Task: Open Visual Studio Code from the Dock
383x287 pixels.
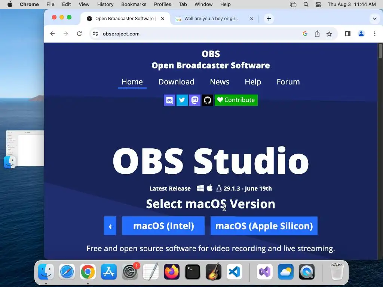Action: pos(235,271)
